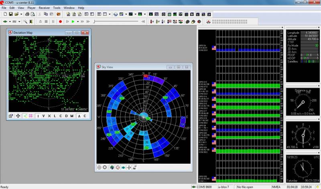This screenshot has width=321, height=189.
Task: Click the Warmstart W icon
Action: [x=158, y=22]
